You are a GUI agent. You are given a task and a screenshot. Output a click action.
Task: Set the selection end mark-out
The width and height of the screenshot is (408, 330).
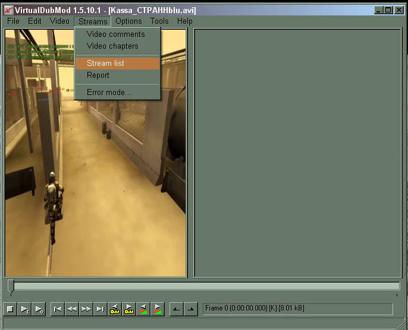[x=191, y=309]
